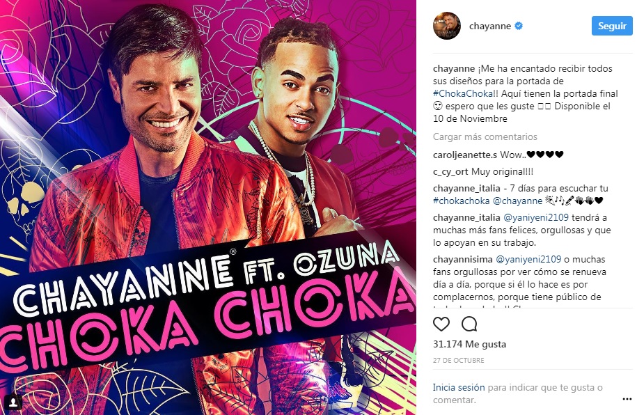
Task: Click Inicia sesión login link
Action: tap(459, 387)
